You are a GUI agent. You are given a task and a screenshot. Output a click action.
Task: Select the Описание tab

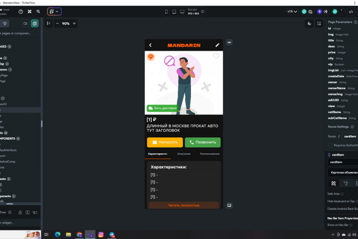coord(184,154)
